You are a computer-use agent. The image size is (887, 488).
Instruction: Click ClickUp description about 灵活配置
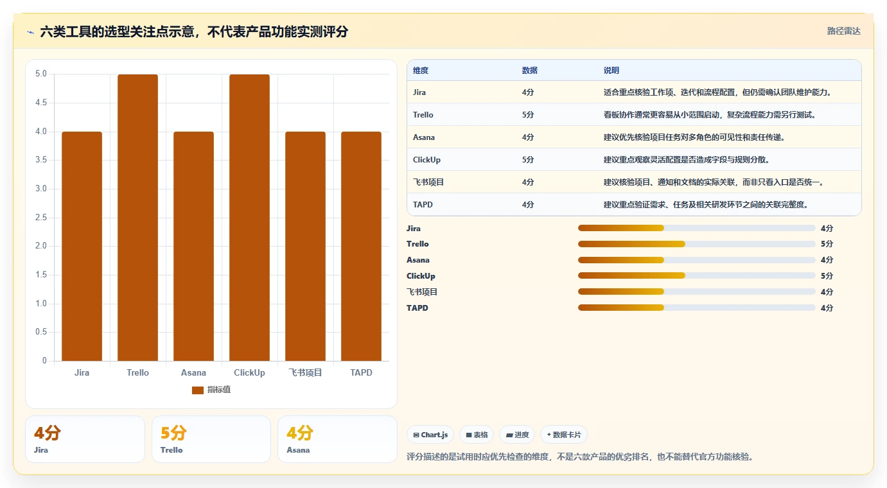point(687,160)
